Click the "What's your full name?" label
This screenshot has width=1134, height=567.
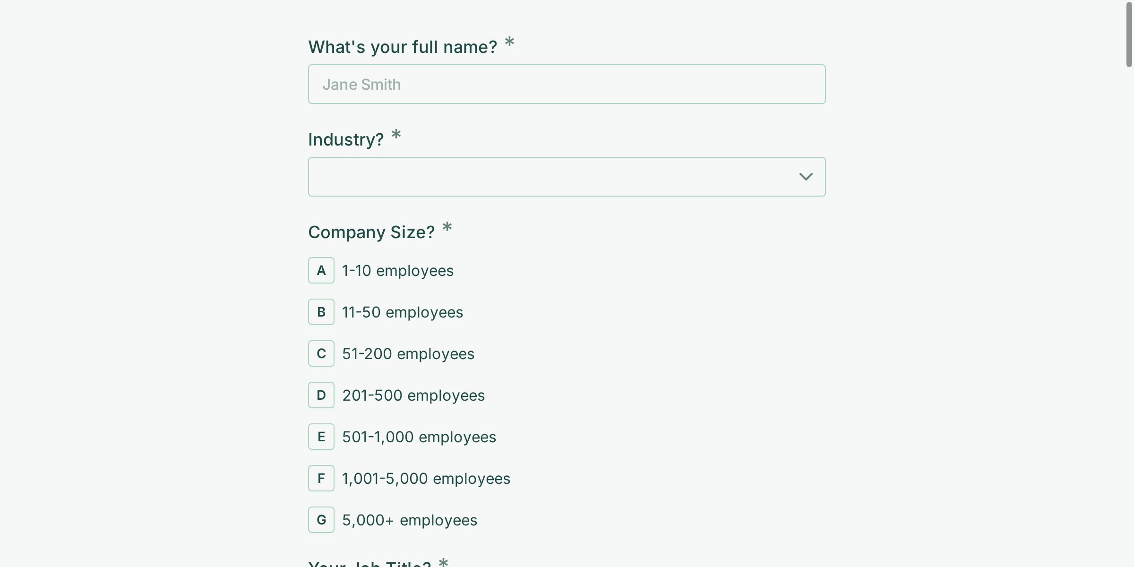coord(402,47)
